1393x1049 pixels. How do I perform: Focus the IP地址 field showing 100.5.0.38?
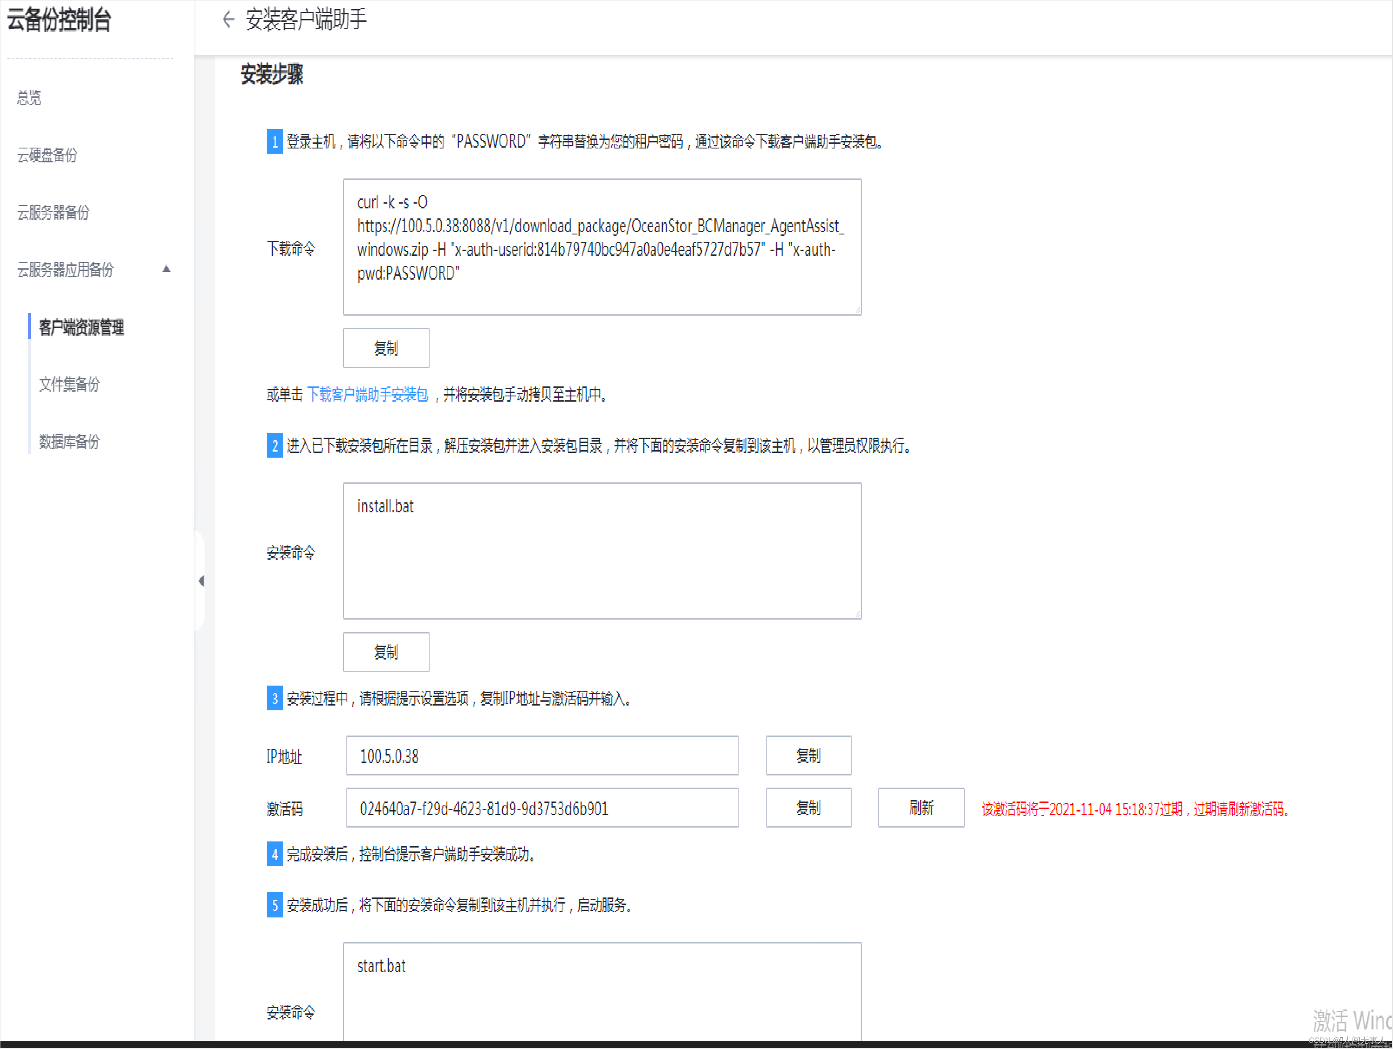click(x=542, y=755)
